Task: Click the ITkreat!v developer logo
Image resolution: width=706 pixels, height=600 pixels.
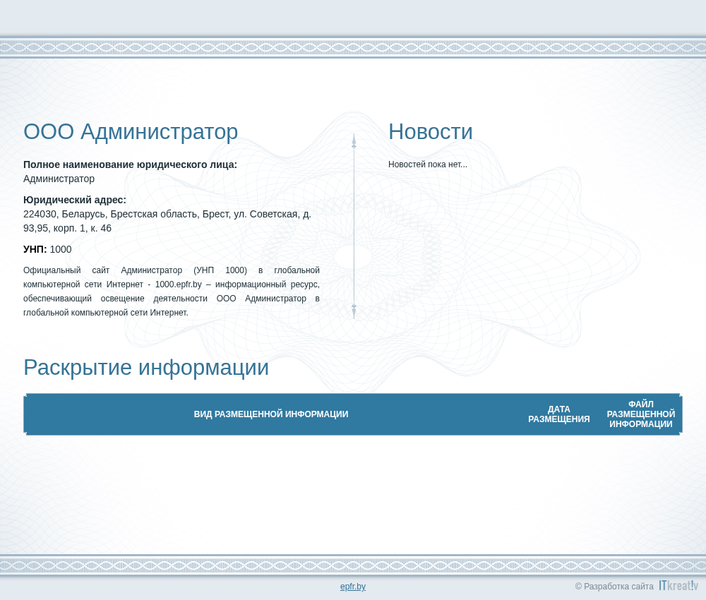Action: coord(678,585)
